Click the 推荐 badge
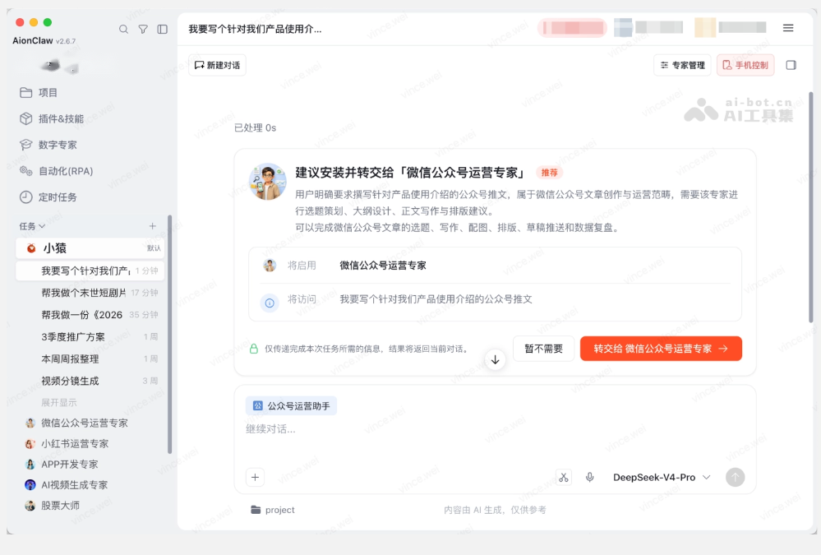This screenshot has height=555, width=821. click(549, 173)
